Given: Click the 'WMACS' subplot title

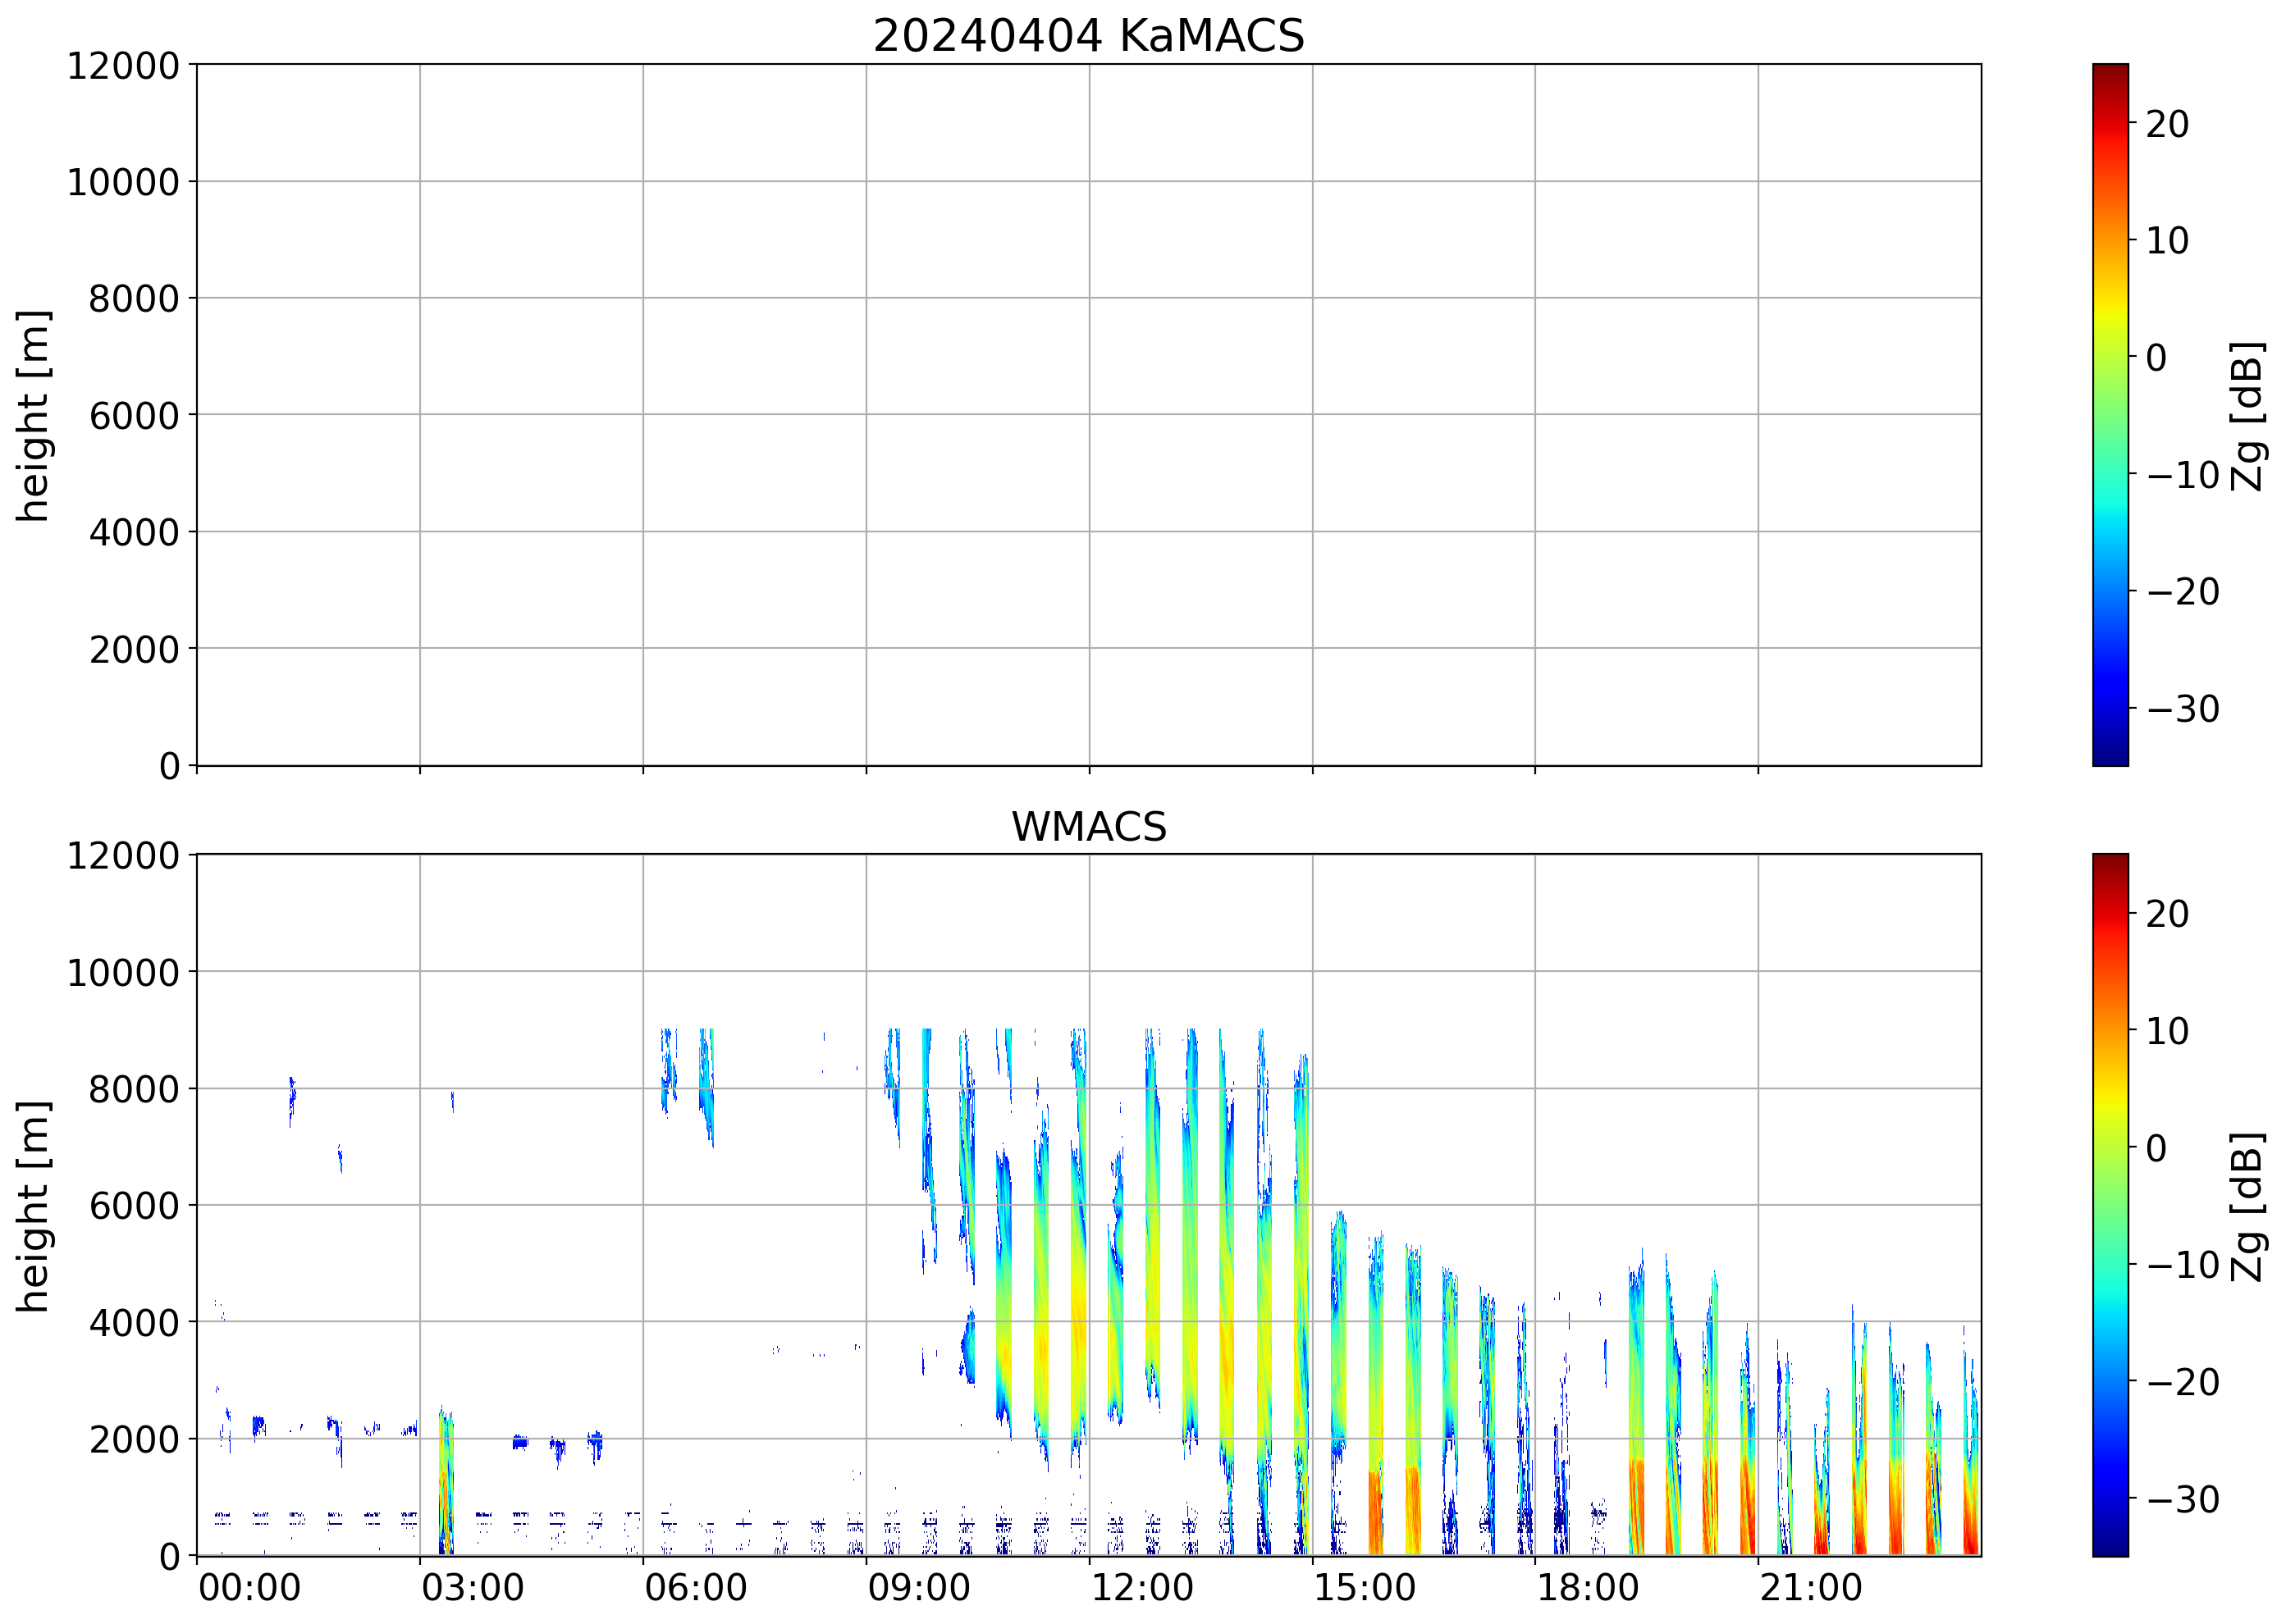Looking at the screenshot, I should (1089, 827).
